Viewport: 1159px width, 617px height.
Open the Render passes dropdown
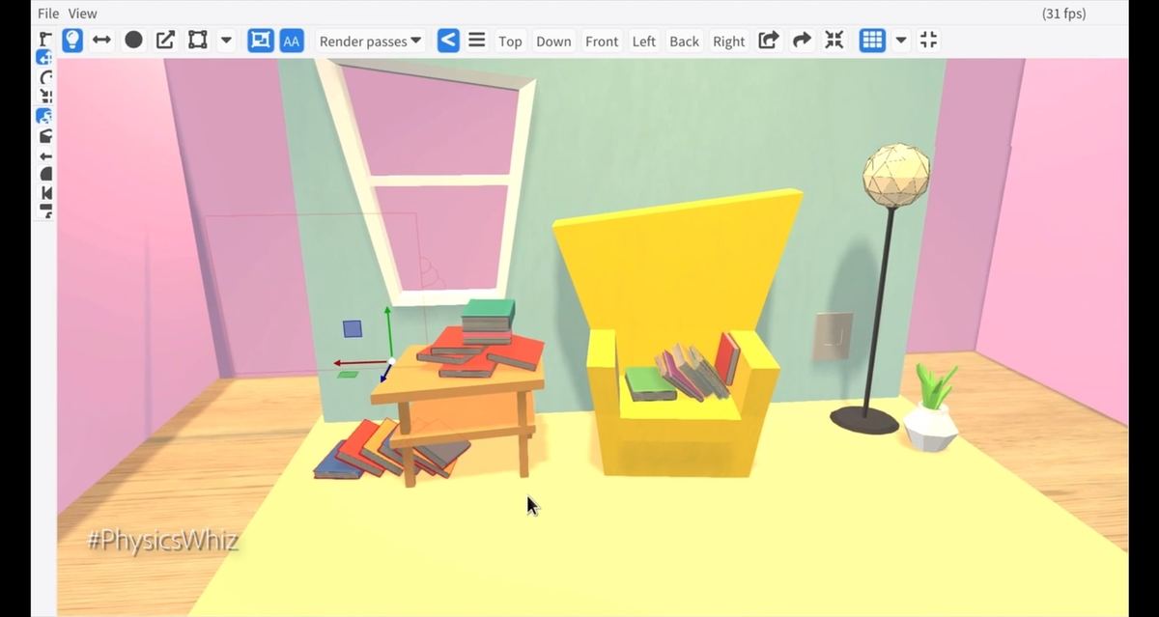[370, 41]
